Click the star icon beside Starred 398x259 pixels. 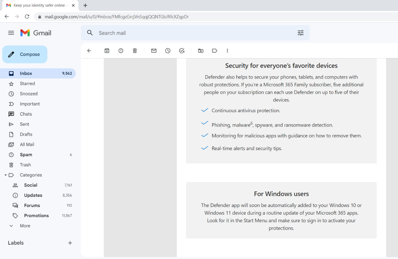coord(11,84)
